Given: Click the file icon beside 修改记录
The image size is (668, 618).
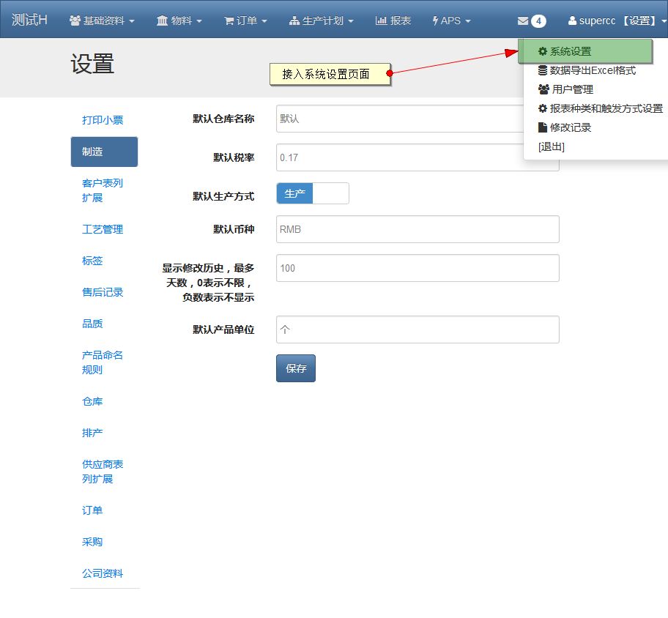Looking at the screenshot, I should click(542, 127).
